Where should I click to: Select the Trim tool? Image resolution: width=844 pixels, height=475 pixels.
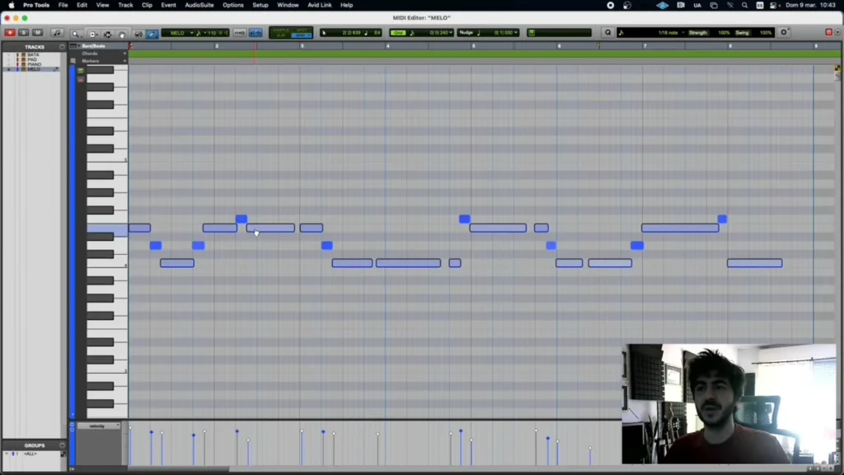click(x=92, y=33)
